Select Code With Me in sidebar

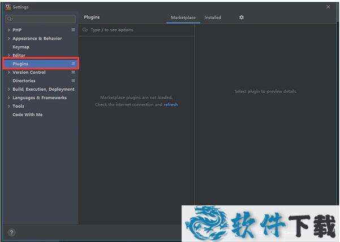point(27,115)
